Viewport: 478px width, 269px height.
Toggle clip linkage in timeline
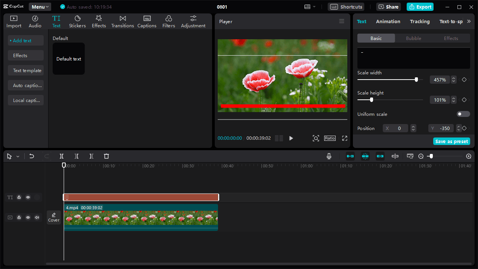(380, 156)
